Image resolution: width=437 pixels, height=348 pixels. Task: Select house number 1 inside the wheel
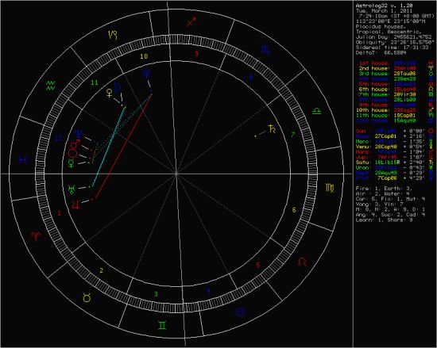(x=59, y=213)
